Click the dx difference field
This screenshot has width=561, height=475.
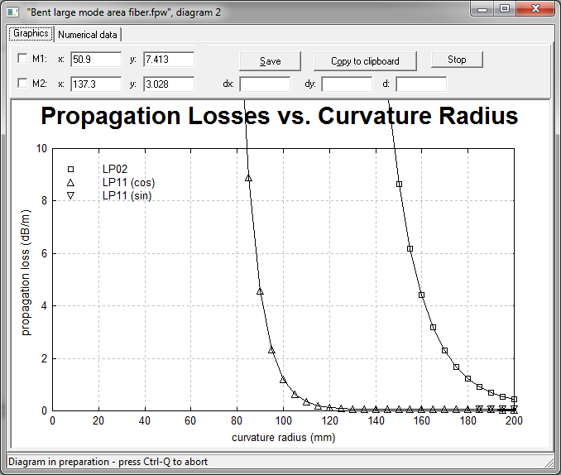point(265,84)
